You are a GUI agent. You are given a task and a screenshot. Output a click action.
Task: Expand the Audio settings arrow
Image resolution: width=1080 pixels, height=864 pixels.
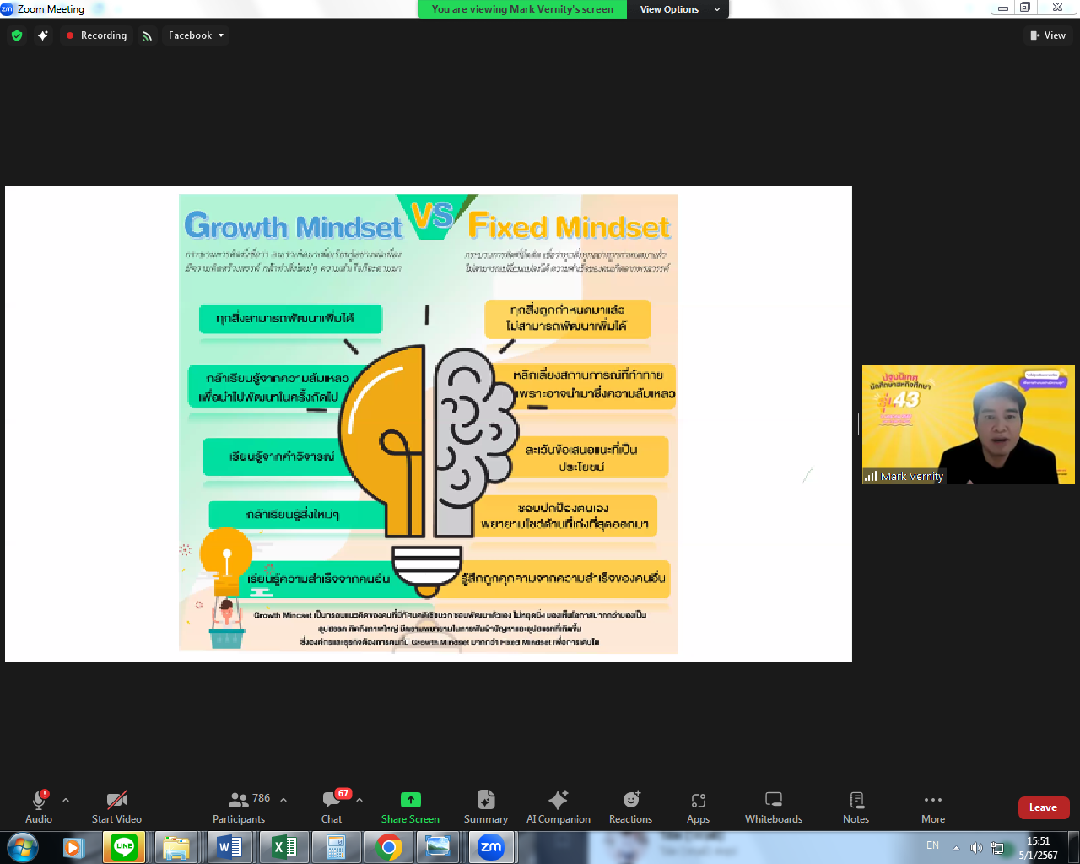66,800
